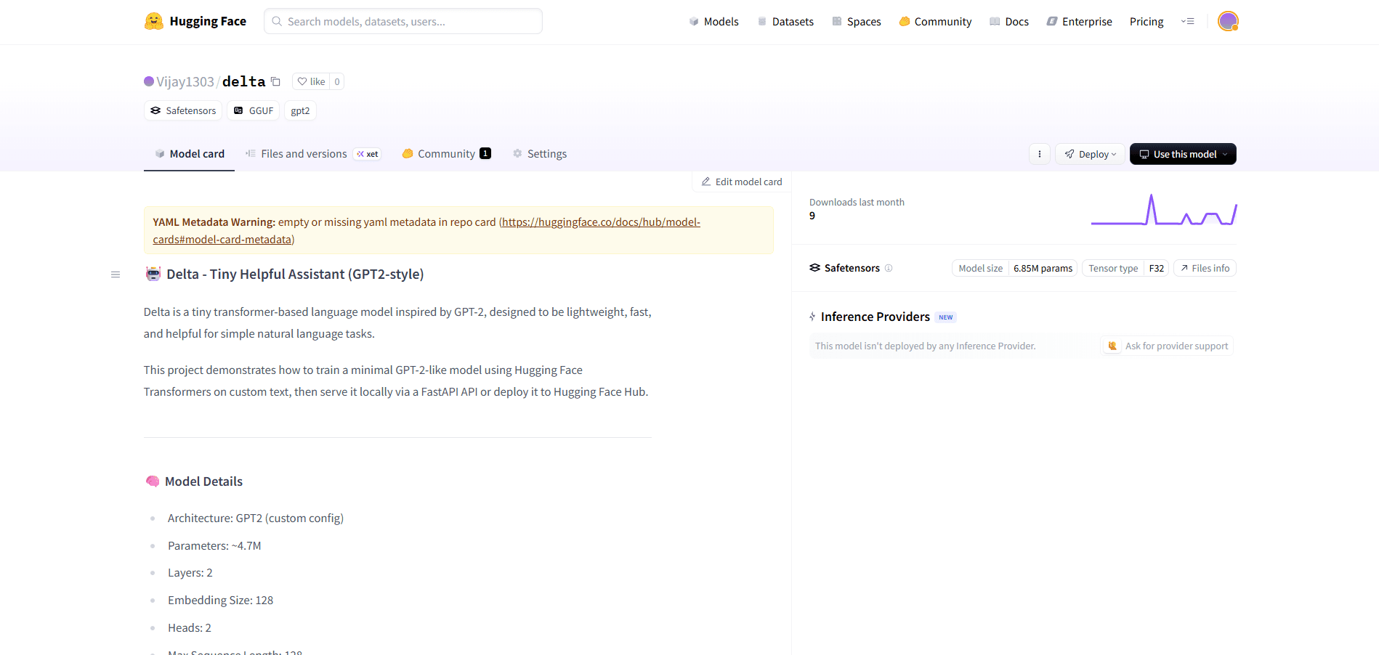Open the Community tab of the model
1379x655 pixels.
(x=445, y=154)
